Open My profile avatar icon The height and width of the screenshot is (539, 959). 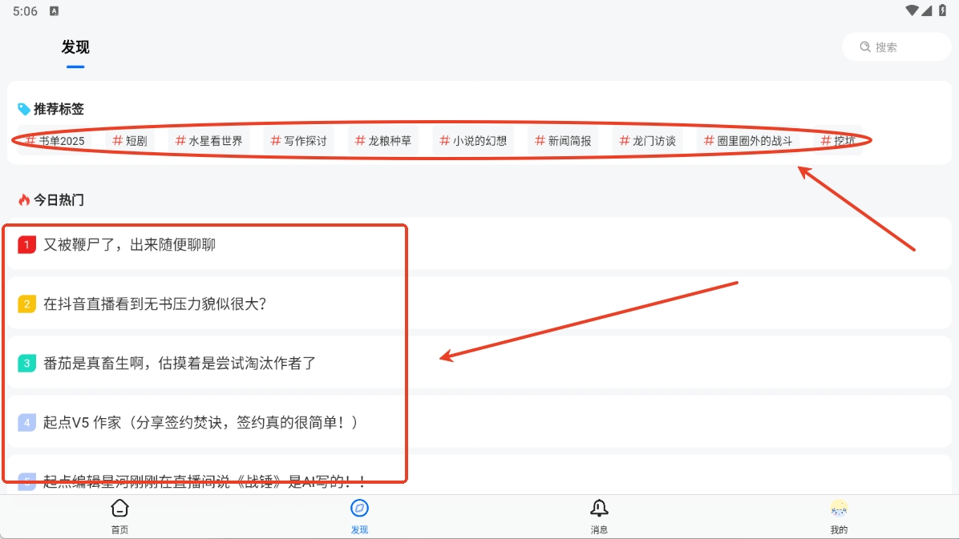839,509
